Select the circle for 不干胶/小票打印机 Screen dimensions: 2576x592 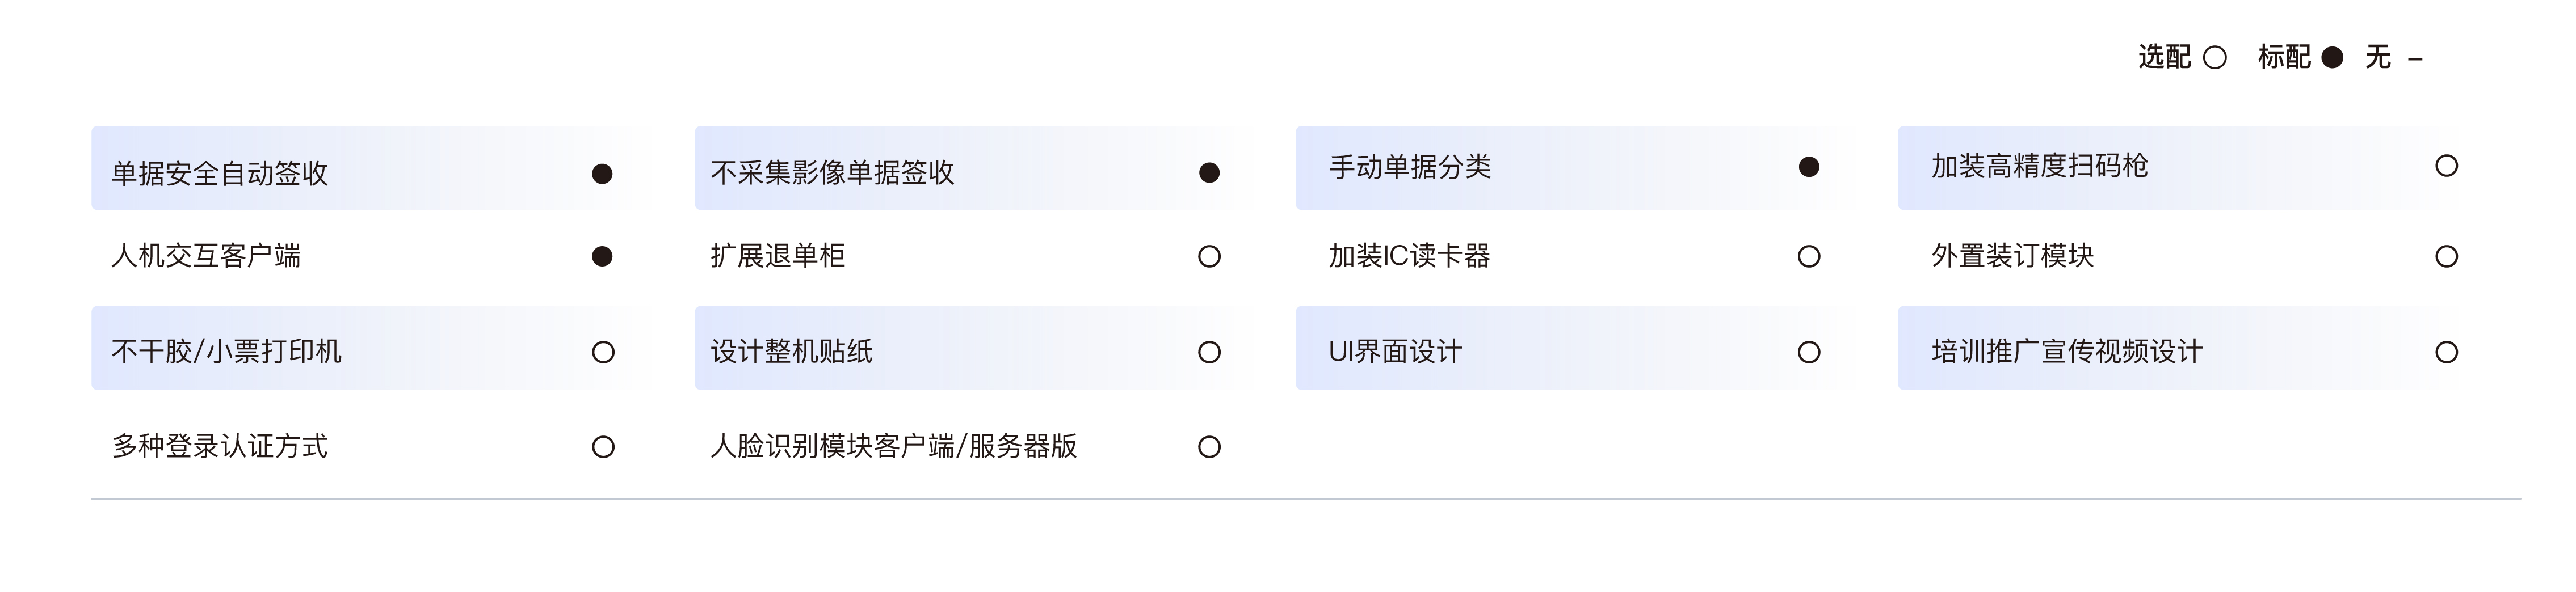(x=603, y=352)
